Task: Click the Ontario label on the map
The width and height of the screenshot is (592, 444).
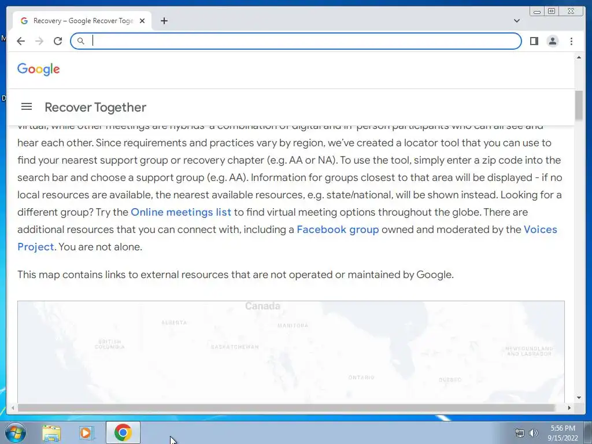Action: 361,377
